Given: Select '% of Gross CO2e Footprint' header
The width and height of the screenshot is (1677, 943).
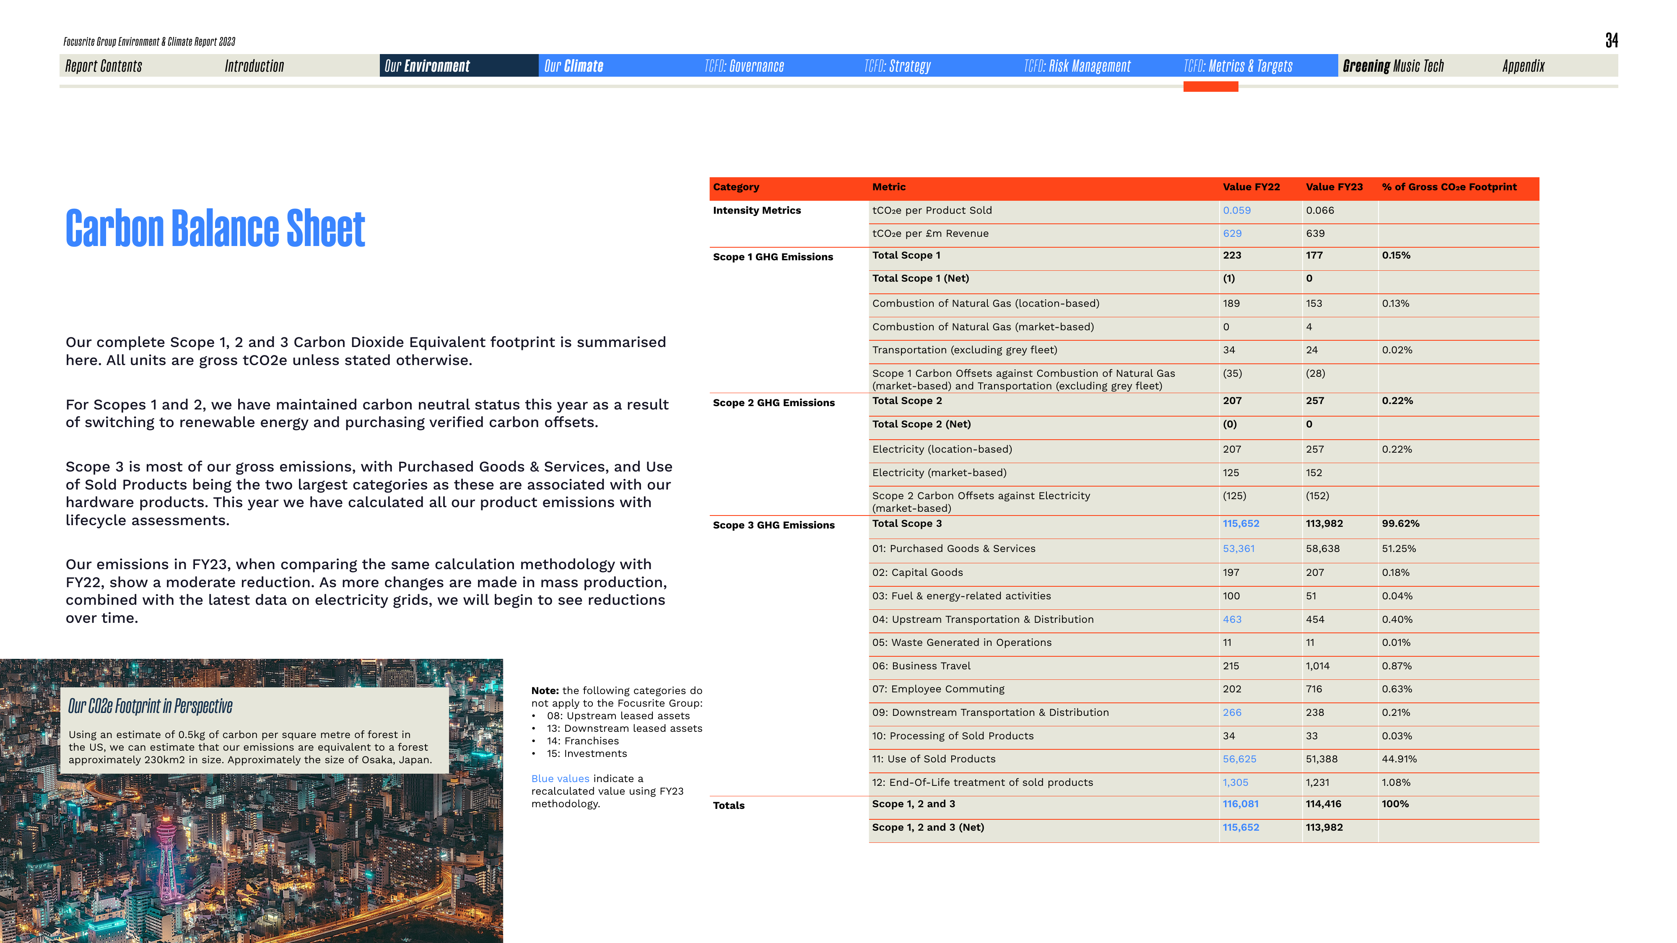Looking at the screenshot, I should (1449, 187).
